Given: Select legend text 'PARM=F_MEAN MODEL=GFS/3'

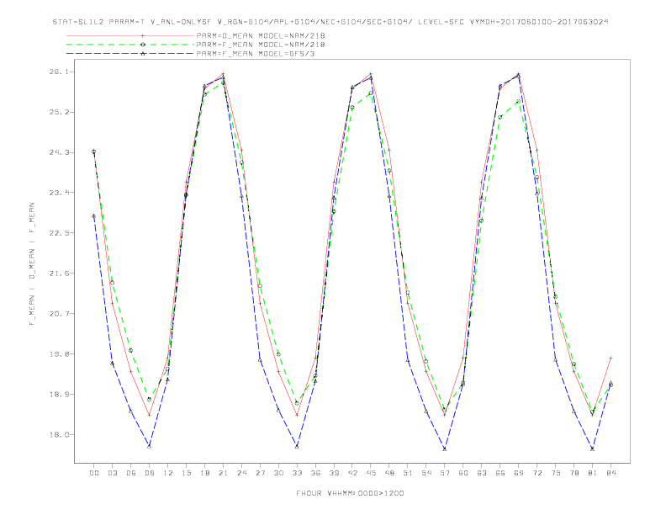Looking at the screenshot, I should (x=256, y=54).
